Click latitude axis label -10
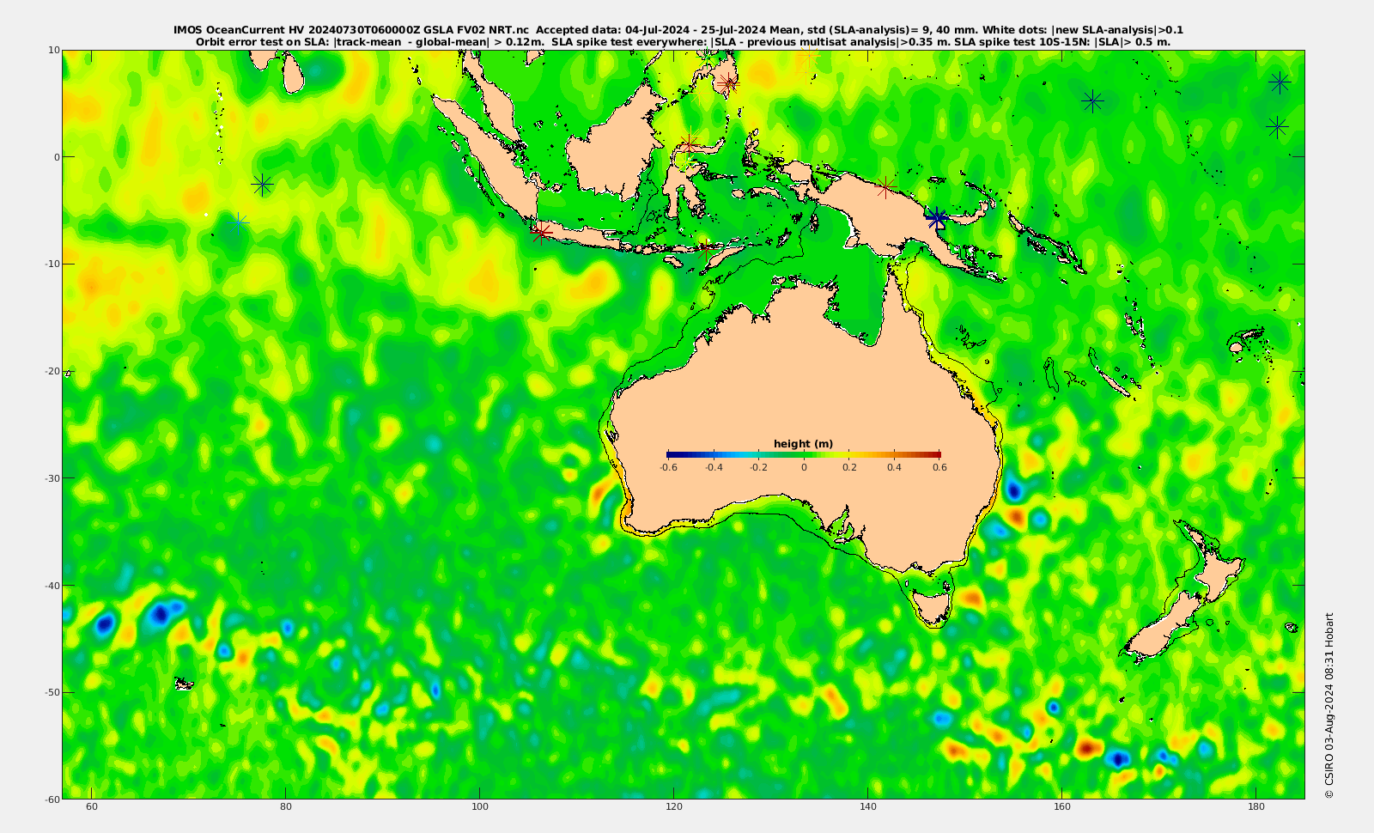1374x833 pixels. pyautogui.click(x=51, y=264)
